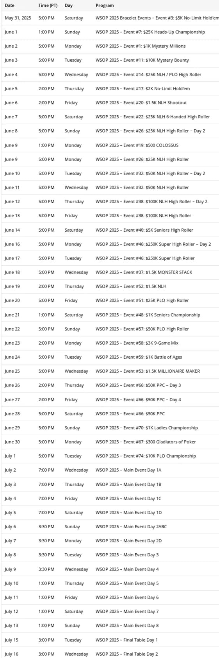
Task: Select Event #58: $3K 9-Game Mix row
Action: pyautogui.click(x=109, y=343)
